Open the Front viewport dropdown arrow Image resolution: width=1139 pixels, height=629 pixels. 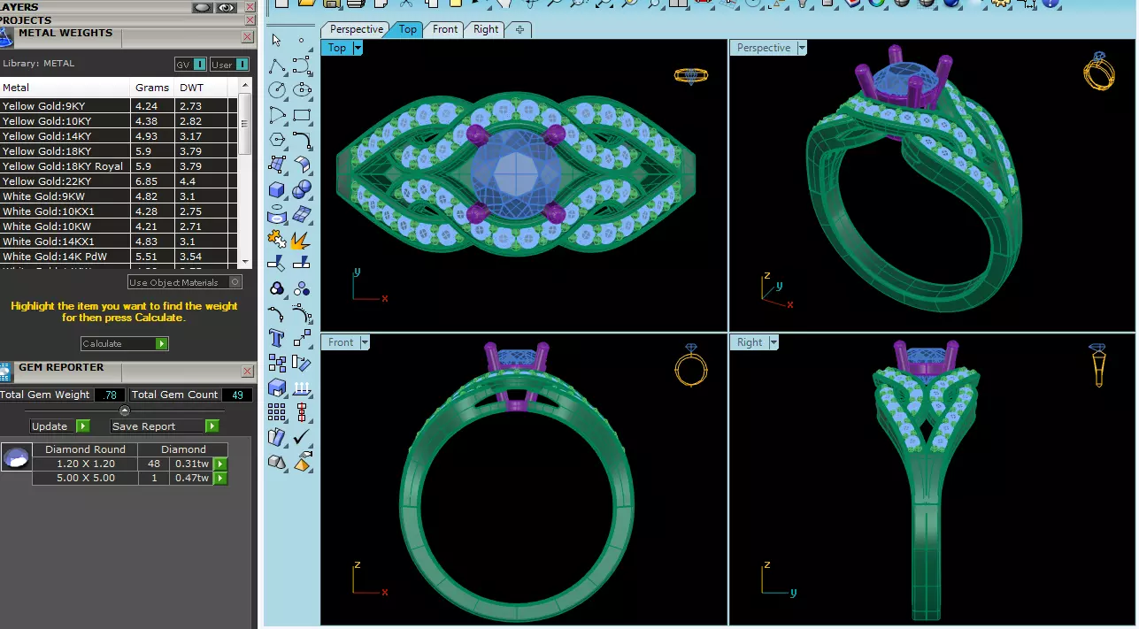coord(365,342)
